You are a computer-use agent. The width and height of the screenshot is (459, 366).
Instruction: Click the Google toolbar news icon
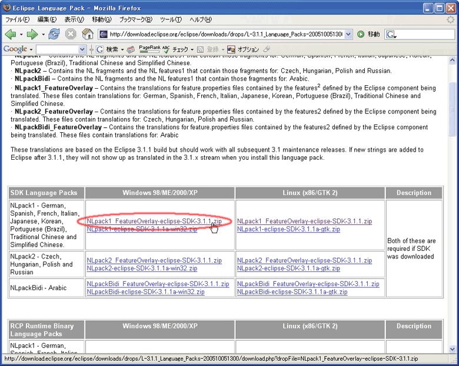pyautogui.click(x=131, y=49)
